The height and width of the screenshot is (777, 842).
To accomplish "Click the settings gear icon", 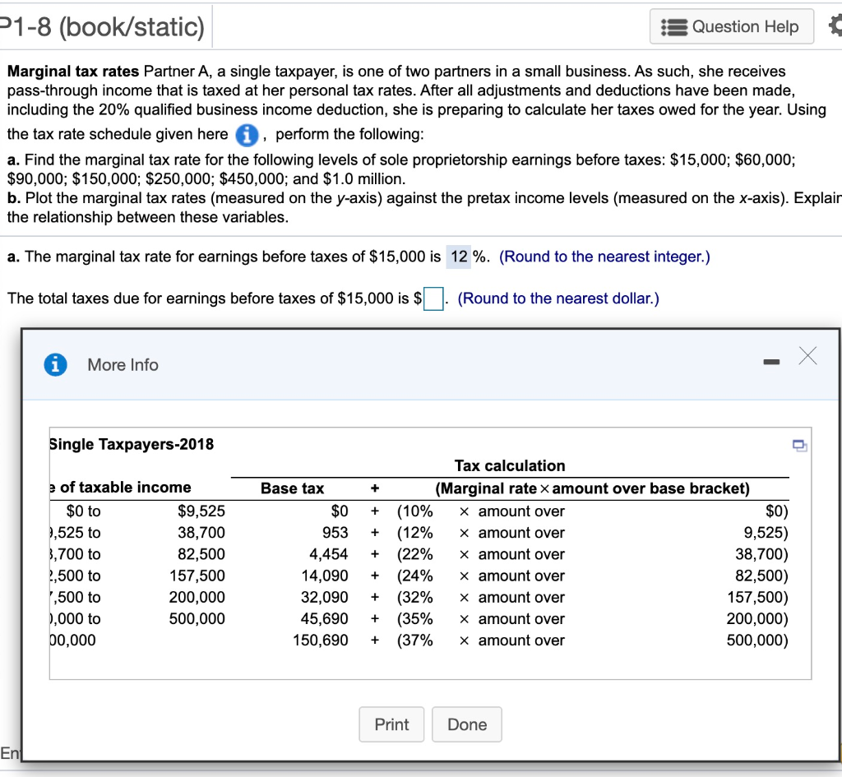I will click(835, 25).
